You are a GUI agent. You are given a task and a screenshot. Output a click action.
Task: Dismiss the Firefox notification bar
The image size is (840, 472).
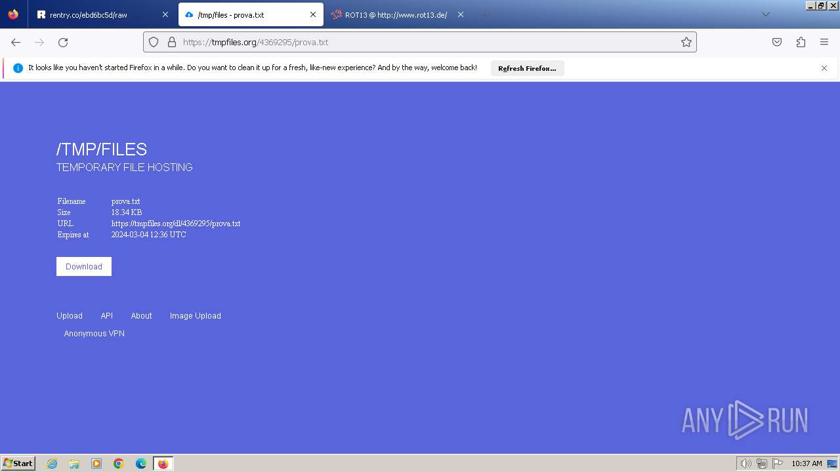pos(824,68)
